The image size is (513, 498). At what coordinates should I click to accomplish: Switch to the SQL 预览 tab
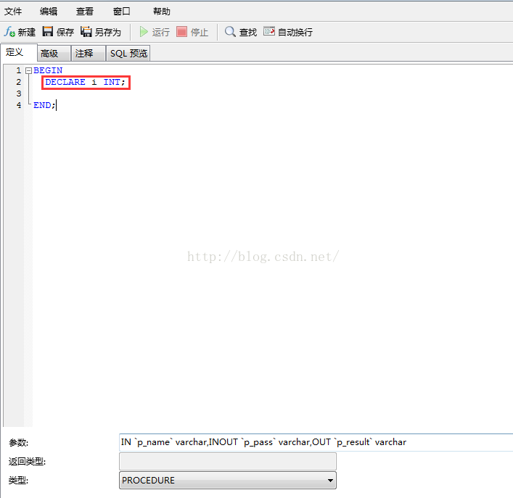click(128, 53)
